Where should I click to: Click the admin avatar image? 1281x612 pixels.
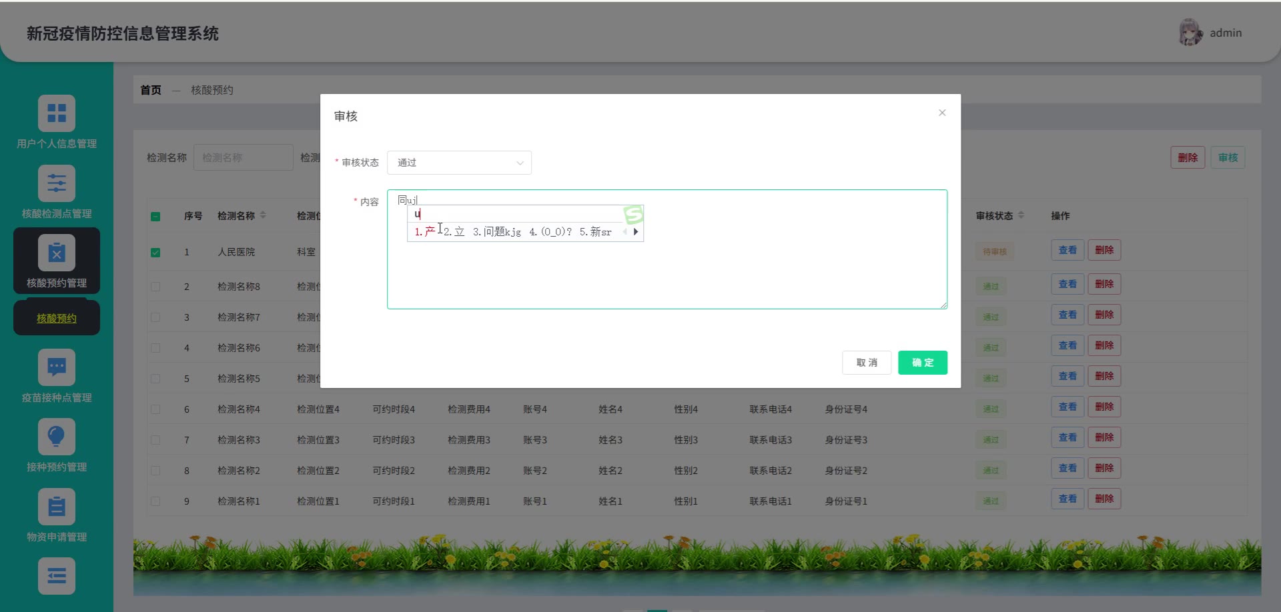point(1191,33)
